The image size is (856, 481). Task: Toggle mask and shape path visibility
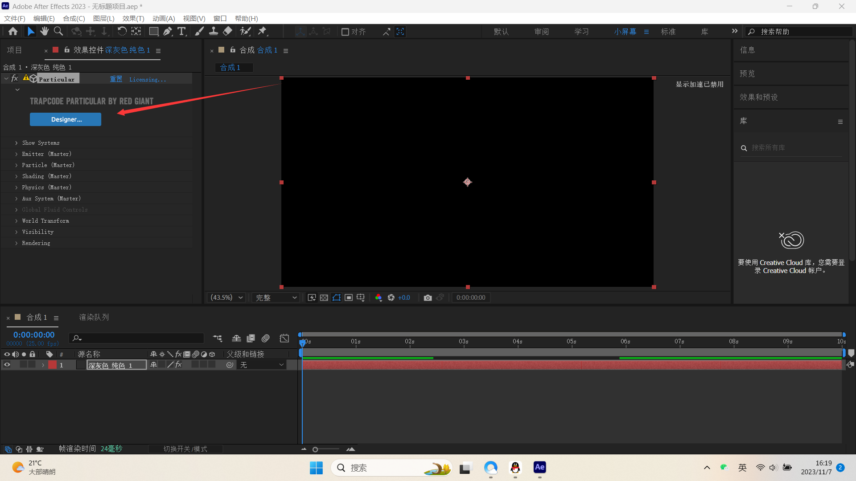[x=337, y=298]
